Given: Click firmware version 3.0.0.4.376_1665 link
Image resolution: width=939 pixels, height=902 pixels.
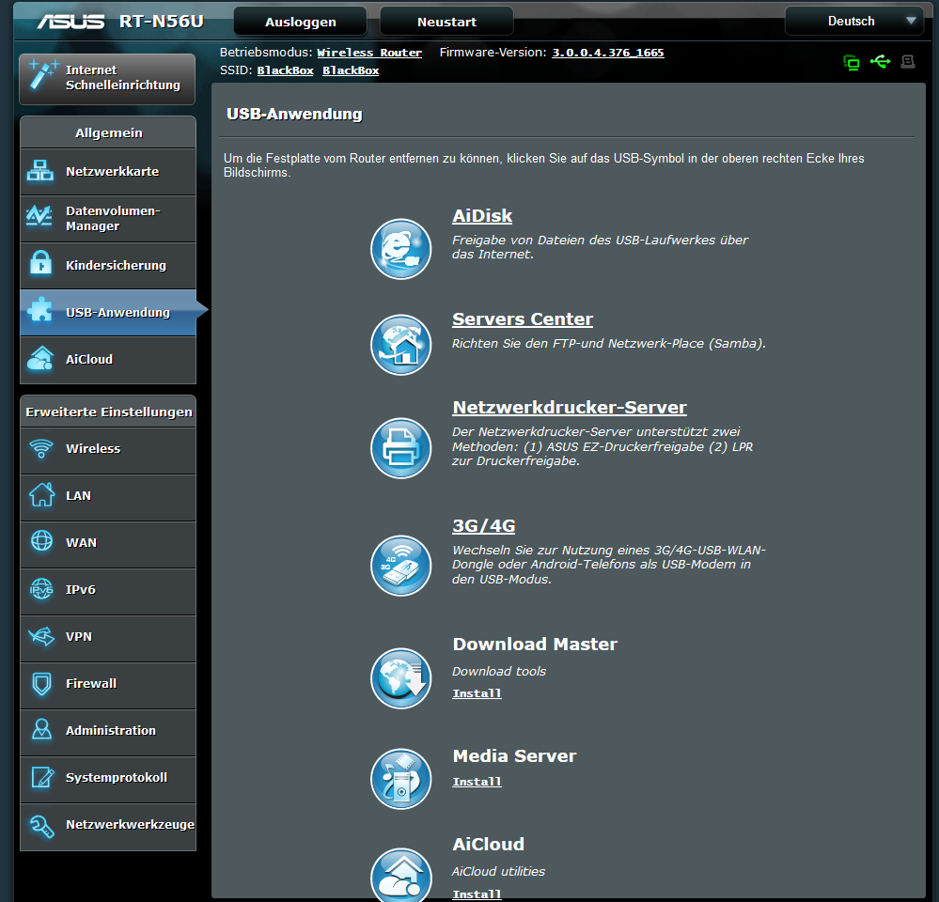Looking at the screenshot, I should tap(608, 53).
